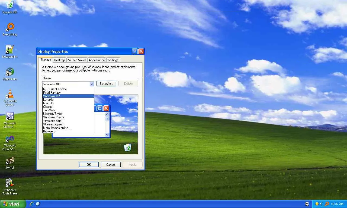Screen dimensions: 347x208
Task: Choose the LunaNet theme
Action: (68, 100)
